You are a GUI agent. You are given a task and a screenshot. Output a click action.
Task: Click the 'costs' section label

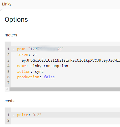(9, 101)
